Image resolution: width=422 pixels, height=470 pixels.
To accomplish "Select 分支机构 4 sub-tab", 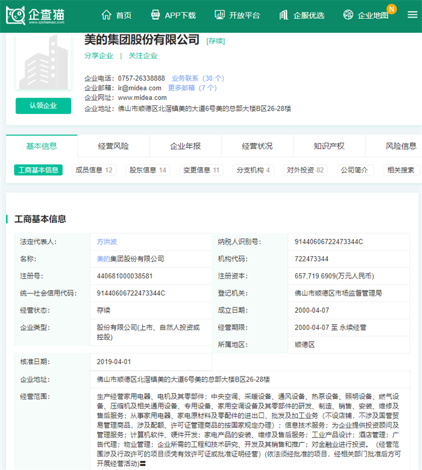I will coord(253,170).
